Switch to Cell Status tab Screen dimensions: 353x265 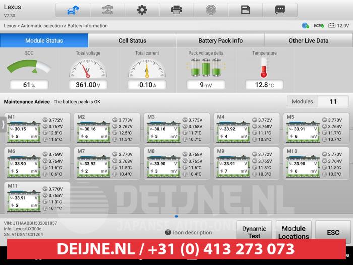tap(132, 40)
